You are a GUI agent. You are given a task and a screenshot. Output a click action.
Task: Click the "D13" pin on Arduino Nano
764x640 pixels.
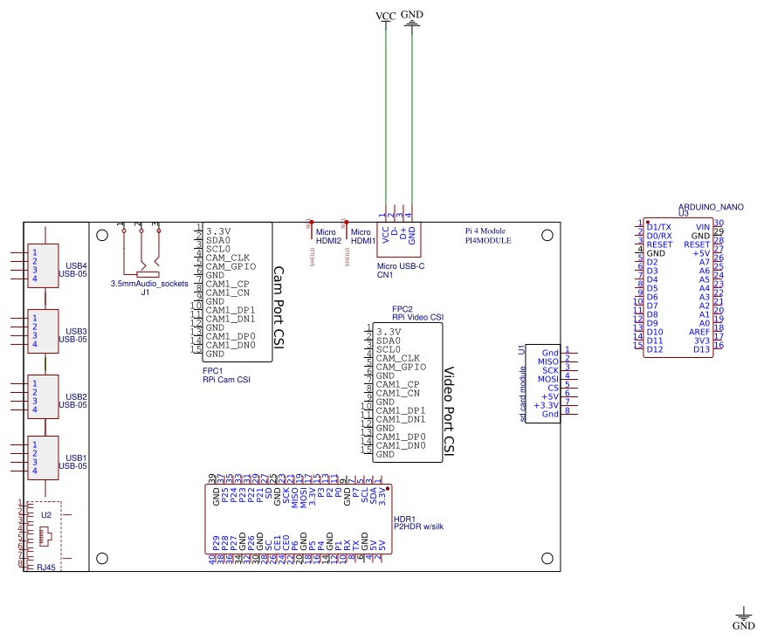coord(702,349)
